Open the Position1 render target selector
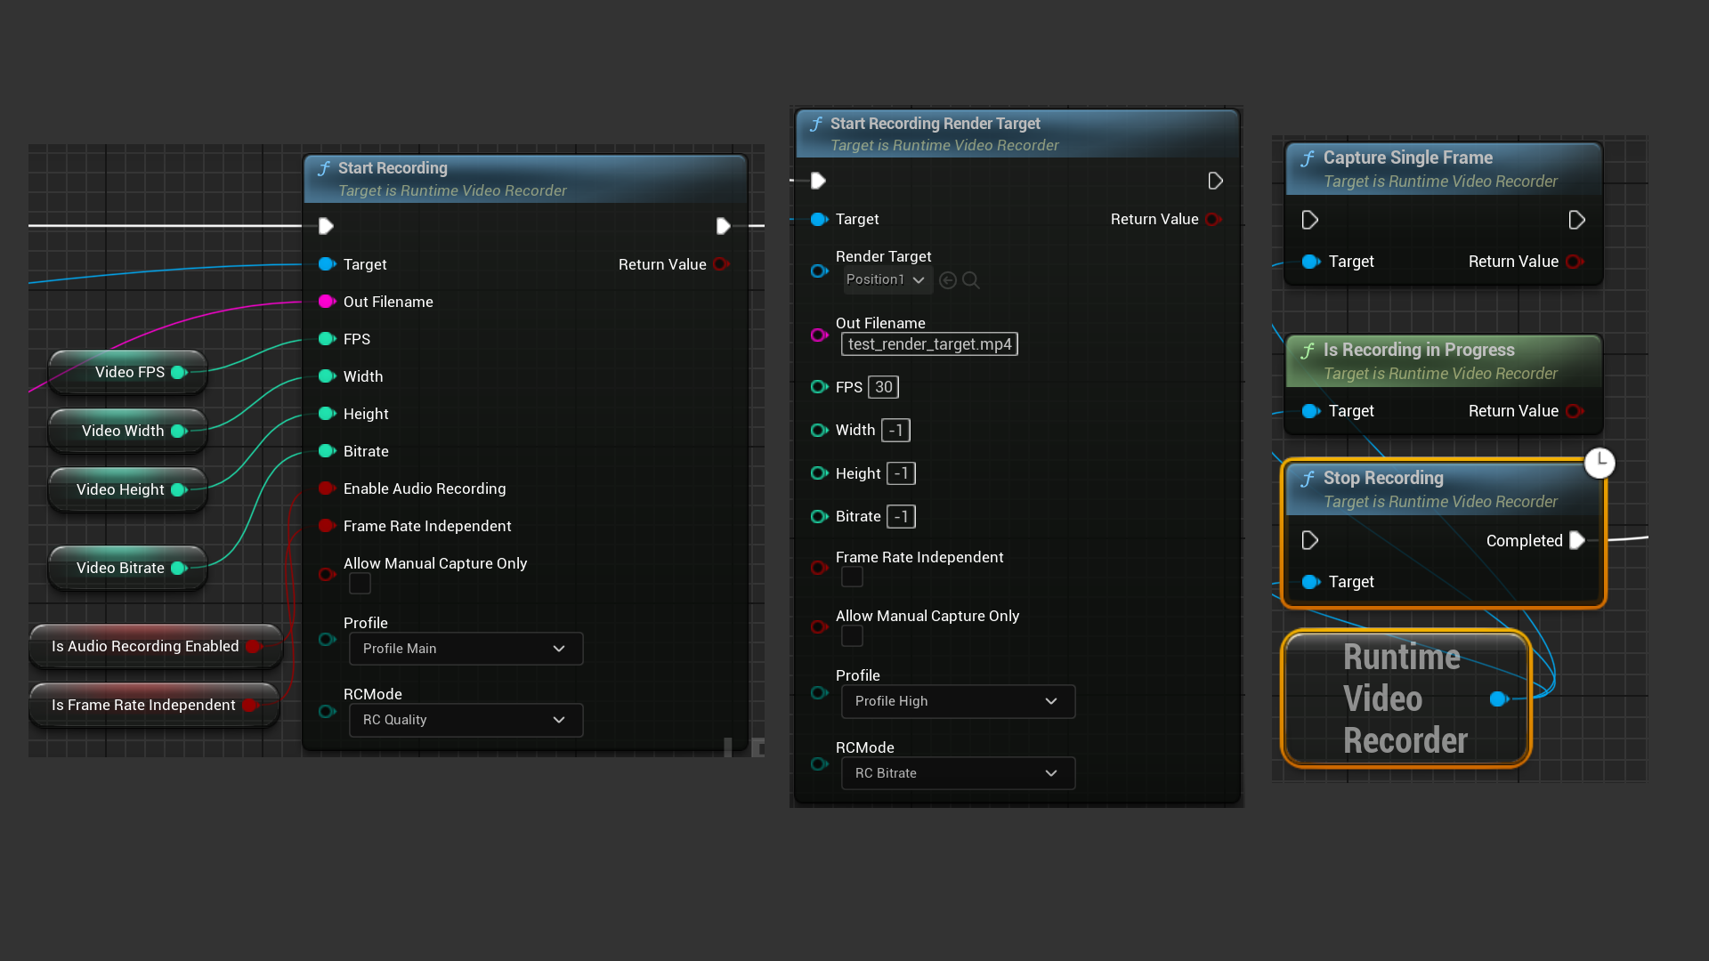1709x961 pixels. (x=886, y=280)
